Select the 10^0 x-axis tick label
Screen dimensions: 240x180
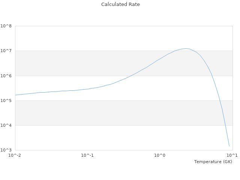pyautogui.click(x=160, y=156)
